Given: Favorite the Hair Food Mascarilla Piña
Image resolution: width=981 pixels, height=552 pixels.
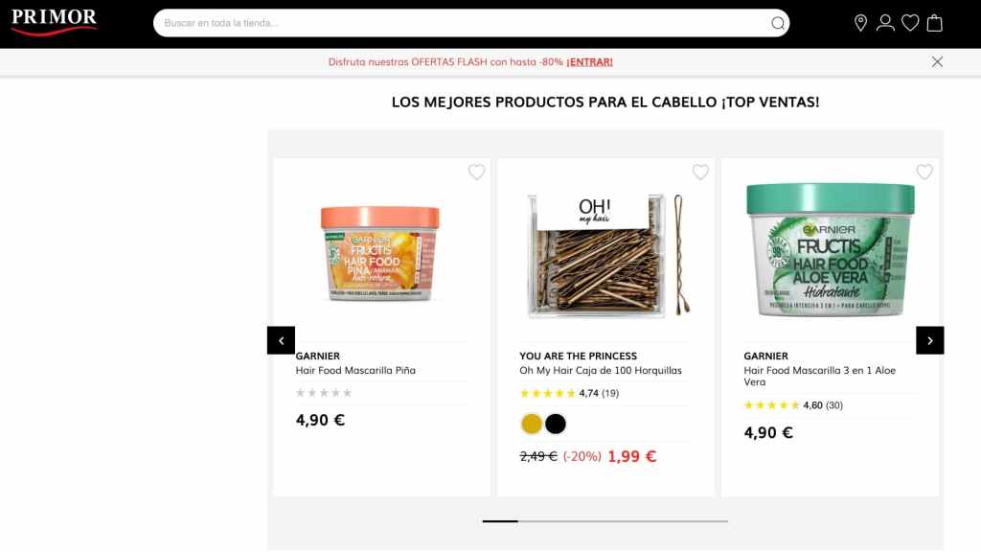Looking at the screenshot, I should tap(477, 172).
